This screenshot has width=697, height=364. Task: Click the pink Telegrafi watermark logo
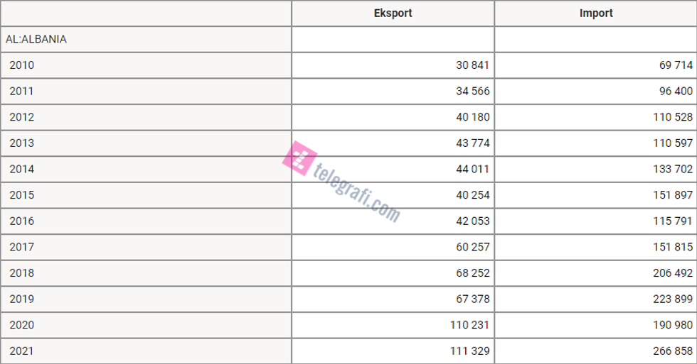300,158
